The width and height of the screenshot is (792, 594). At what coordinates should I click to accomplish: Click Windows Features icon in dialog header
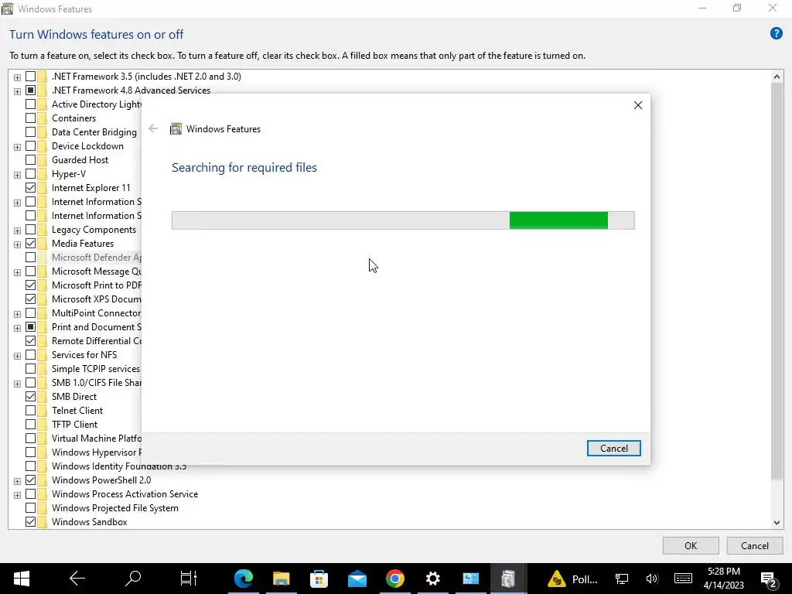(x=176, y=129)
